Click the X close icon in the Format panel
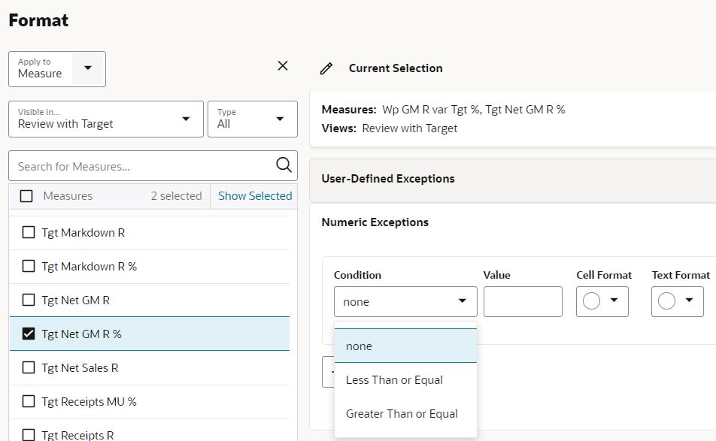This screenshot has height=441, width=716. pyautogui.click(x=283, y=66)
